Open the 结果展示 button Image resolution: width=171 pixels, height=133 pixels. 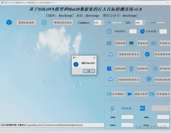pos(165,43)
